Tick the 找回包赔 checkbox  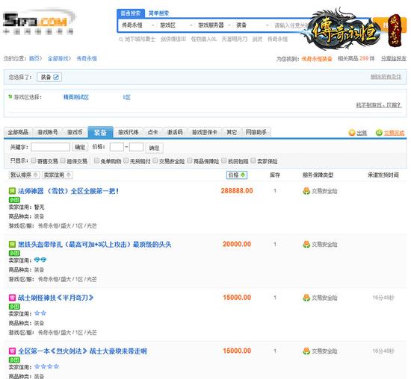click(224, 160)
